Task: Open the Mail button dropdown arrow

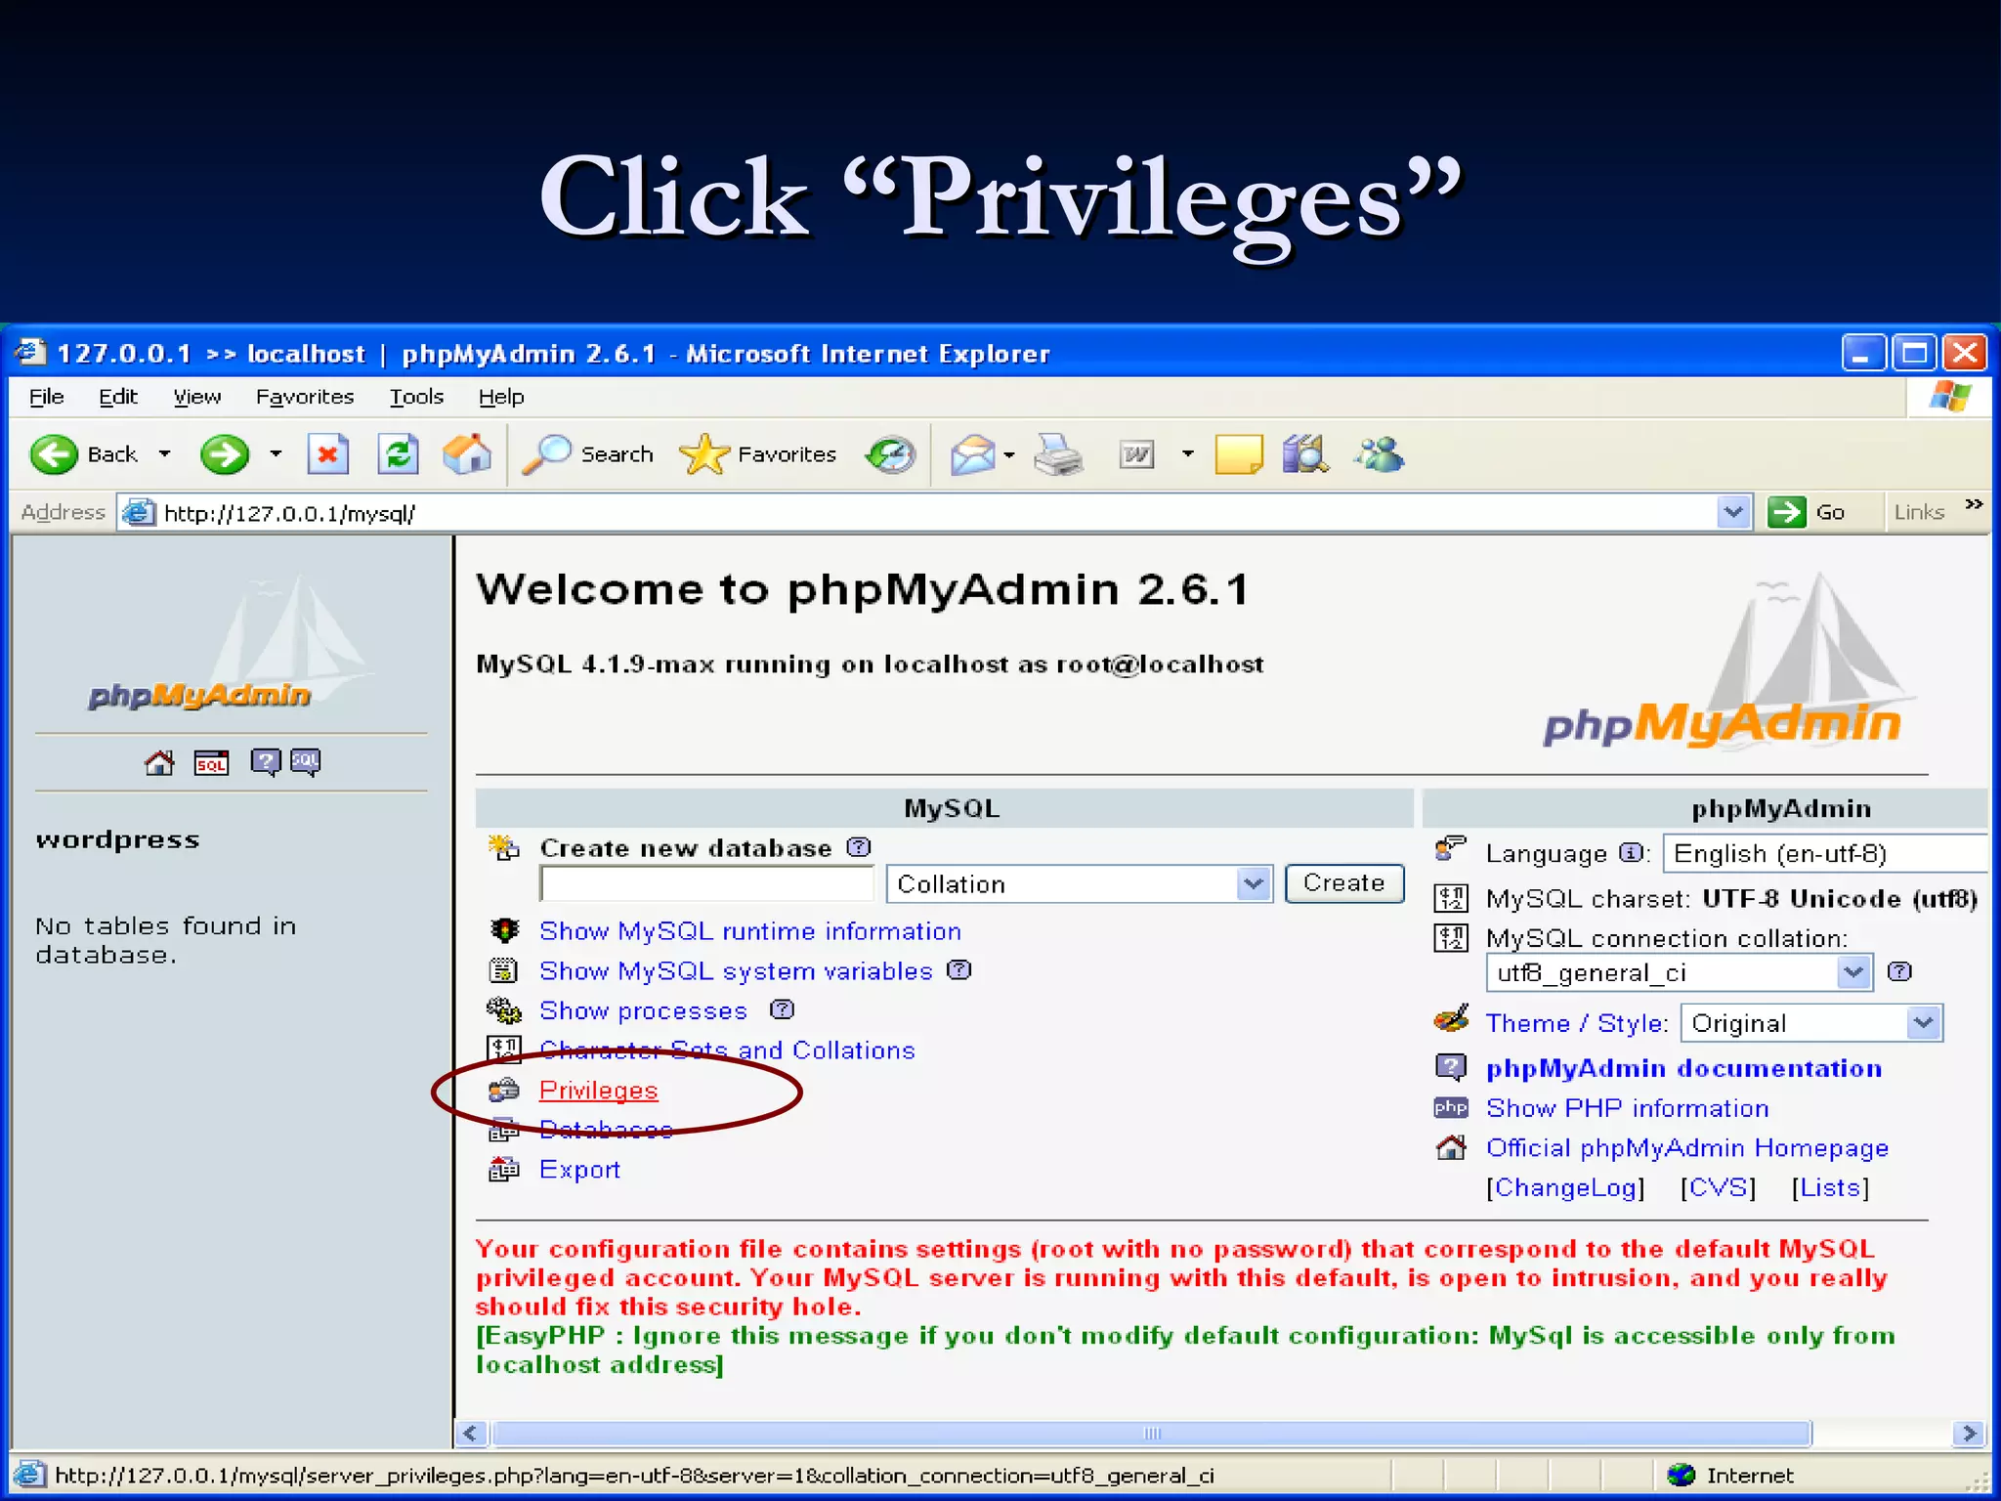Action: pos(1009,454)
